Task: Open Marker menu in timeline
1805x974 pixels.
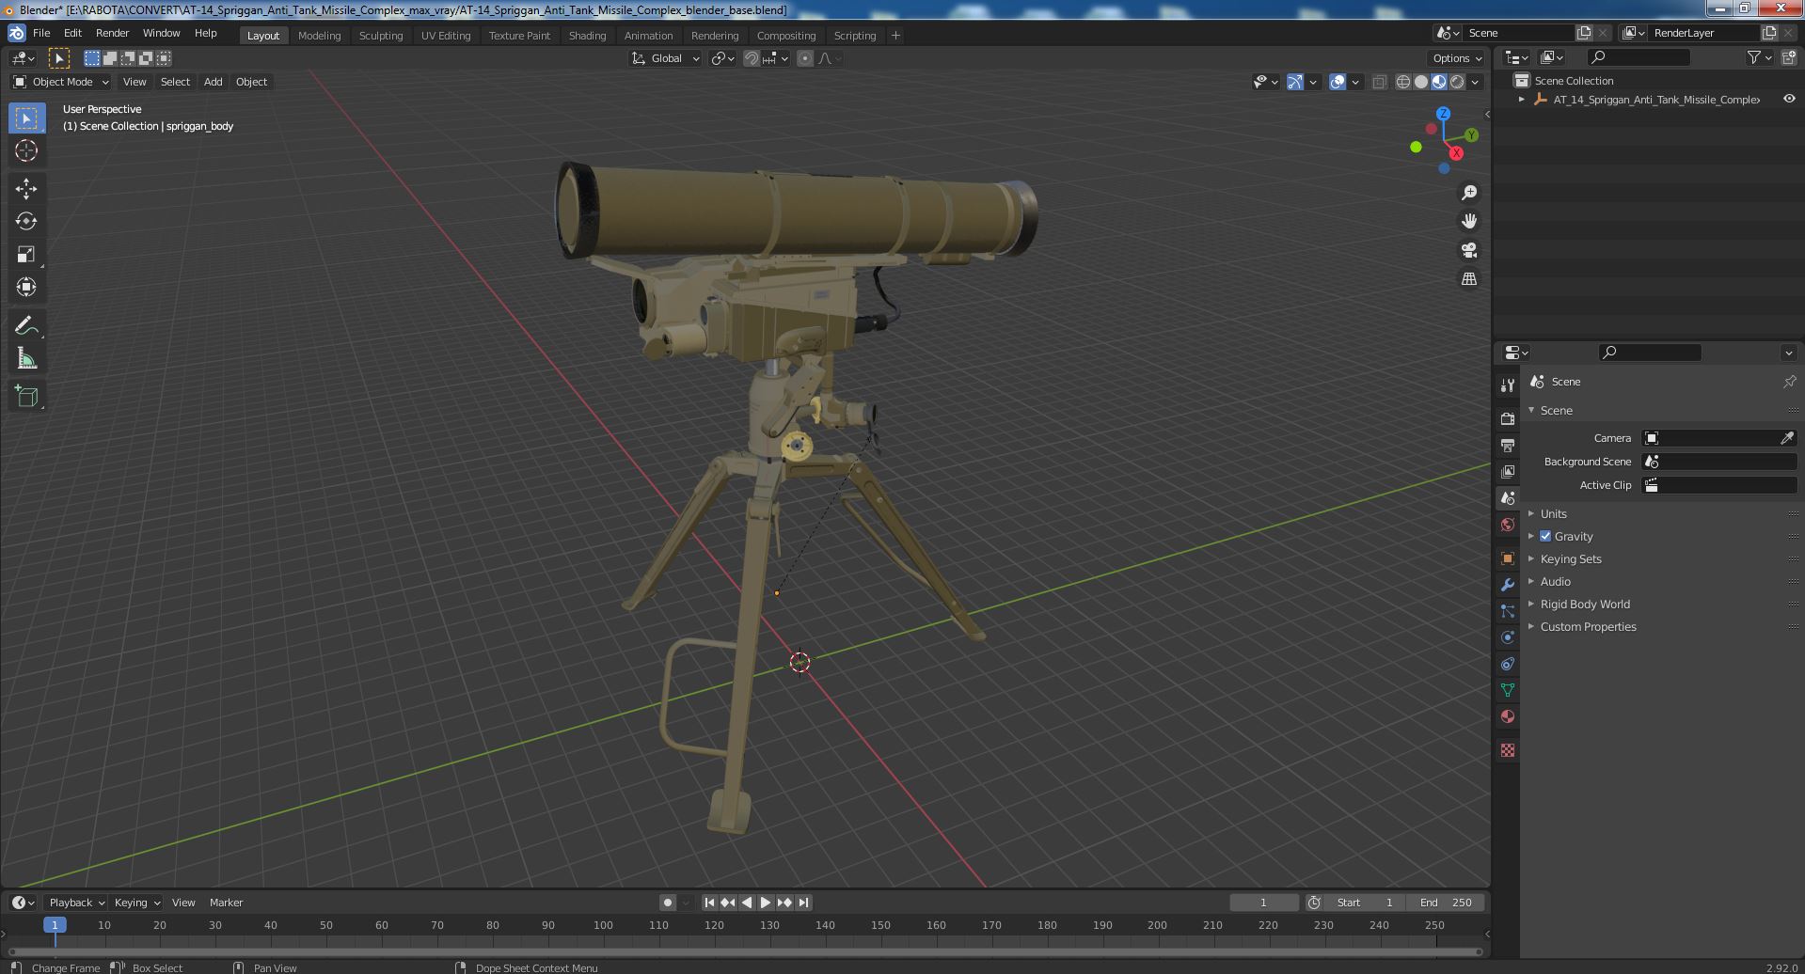Action: [226, 903]
